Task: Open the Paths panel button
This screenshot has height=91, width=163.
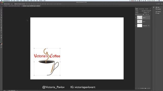Action: (x=157, y=13)
